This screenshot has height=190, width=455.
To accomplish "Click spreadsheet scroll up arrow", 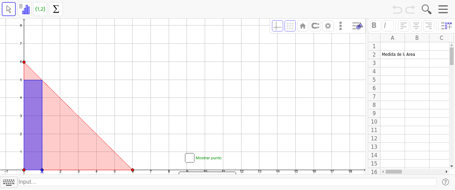I will [451, 45].
